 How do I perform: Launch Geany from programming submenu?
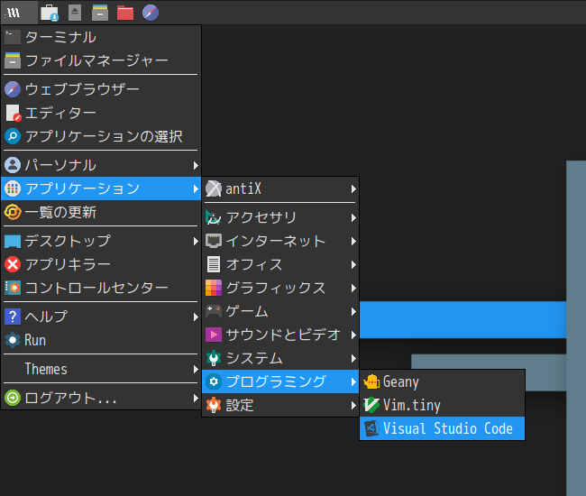coord(442,381)
